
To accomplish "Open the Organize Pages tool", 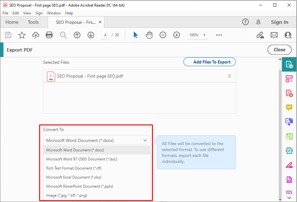I will click(x=289, y=79).
